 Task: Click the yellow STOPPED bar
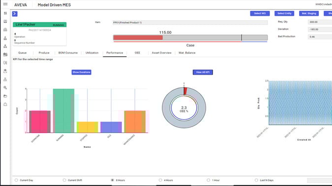click(x=87, y=127)
